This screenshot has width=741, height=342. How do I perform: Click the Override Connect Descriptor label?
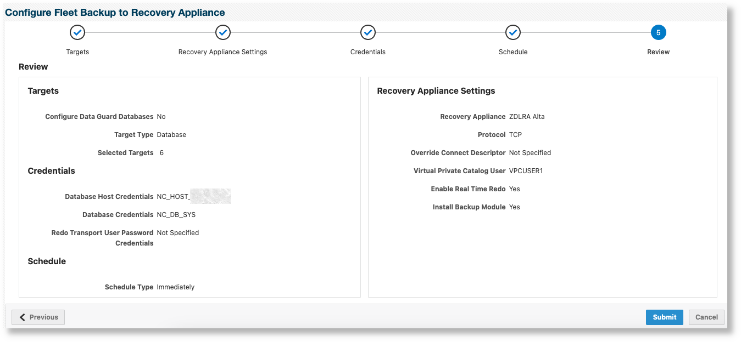(x=458, y=153)
